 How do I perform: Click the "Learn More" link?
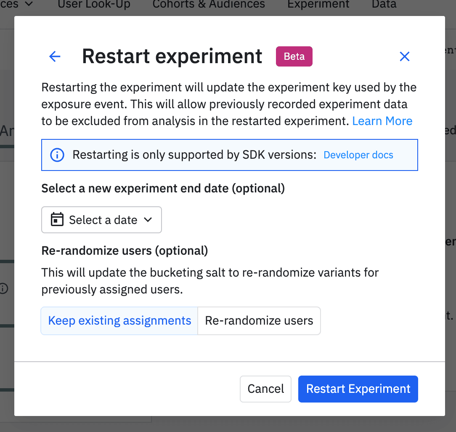point(382,121)
